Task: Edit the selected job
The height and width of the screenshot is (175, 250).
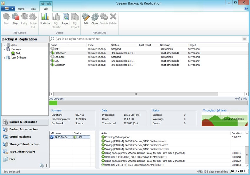Action: (86, 19)
